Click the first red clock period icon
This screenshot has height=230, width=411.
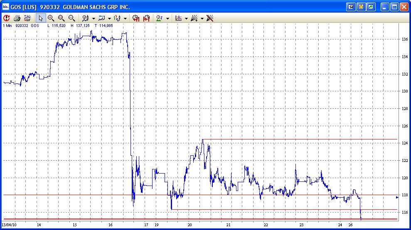point(135,18)
